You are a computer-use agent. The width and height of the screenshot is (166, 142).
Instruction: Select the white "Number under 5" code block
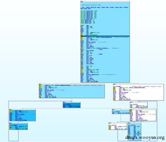point(138,92)
